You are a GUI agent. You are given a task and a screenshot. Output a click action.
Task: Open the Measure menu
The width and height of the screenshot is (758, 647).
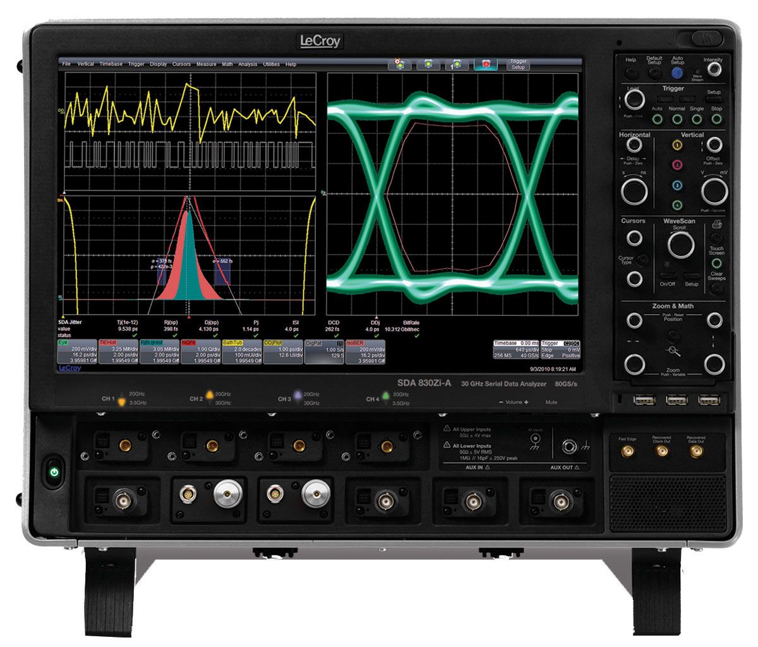tap(206, 64)
